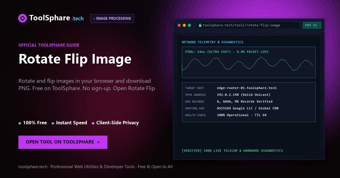Click the PING: 14ms (ULTRA FAST) status line

[x=227, y=52]
